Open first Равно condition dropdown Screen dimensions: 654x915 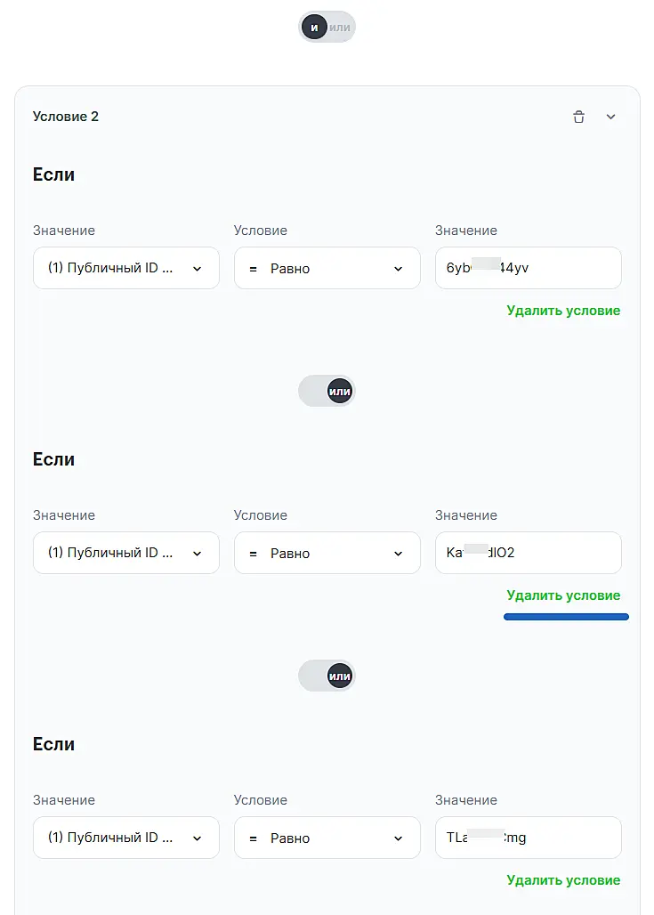327,268
